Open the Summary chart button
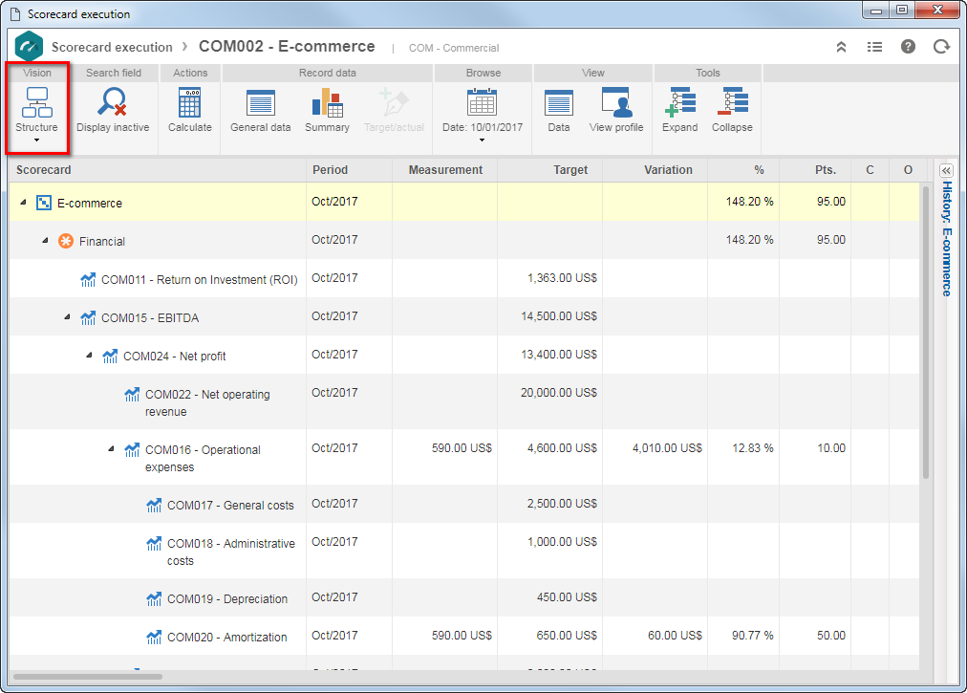967x693 pixels. click(327, 110)
